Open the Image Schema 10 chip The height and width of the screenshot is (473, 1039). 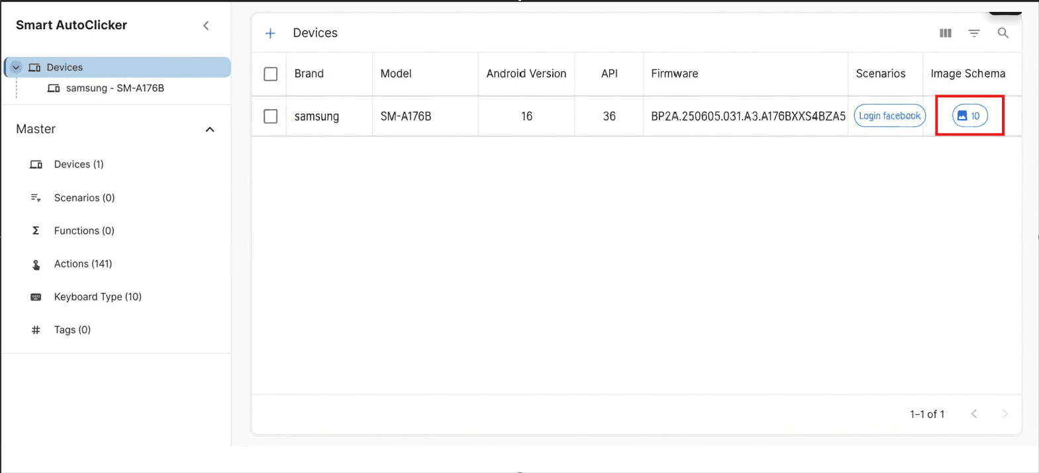970,116
